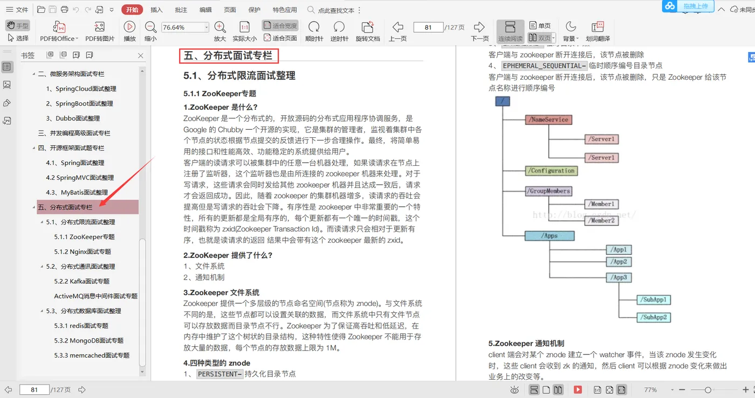Rotate clockwise with 顺时针
Screen dimensions: 755x398
[314, 31]
